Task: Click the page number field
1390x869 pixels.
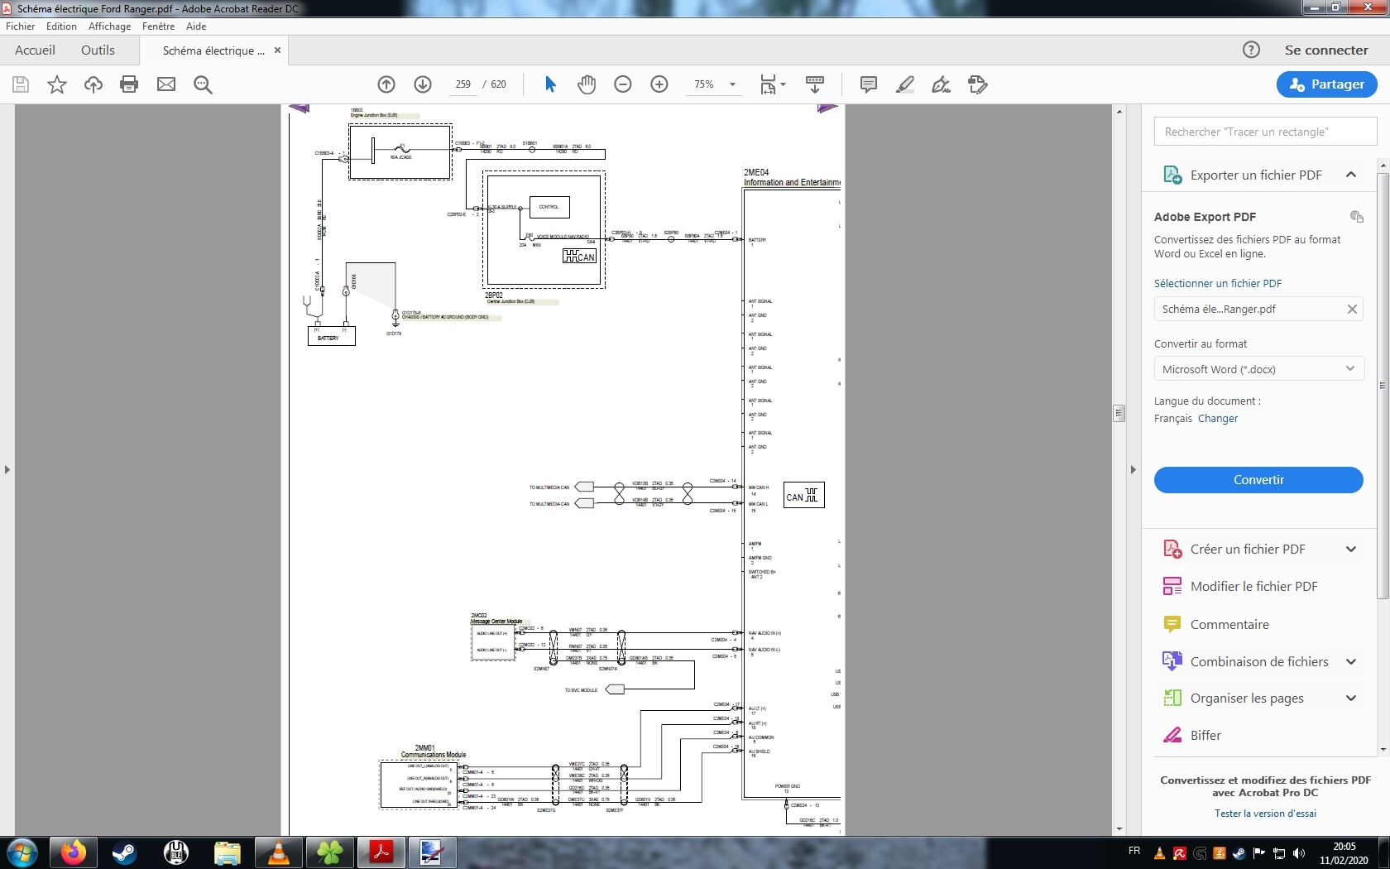Action: (x=463, y=84)
